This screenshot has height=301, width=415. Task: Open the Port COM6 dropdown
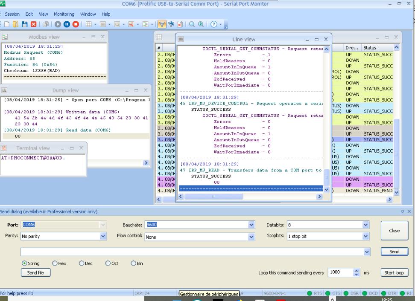tap(103, 225)
